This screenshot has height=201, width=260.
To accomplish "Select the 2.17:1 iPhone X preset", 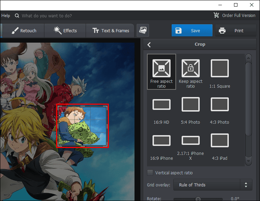I will tap(191, 141).
